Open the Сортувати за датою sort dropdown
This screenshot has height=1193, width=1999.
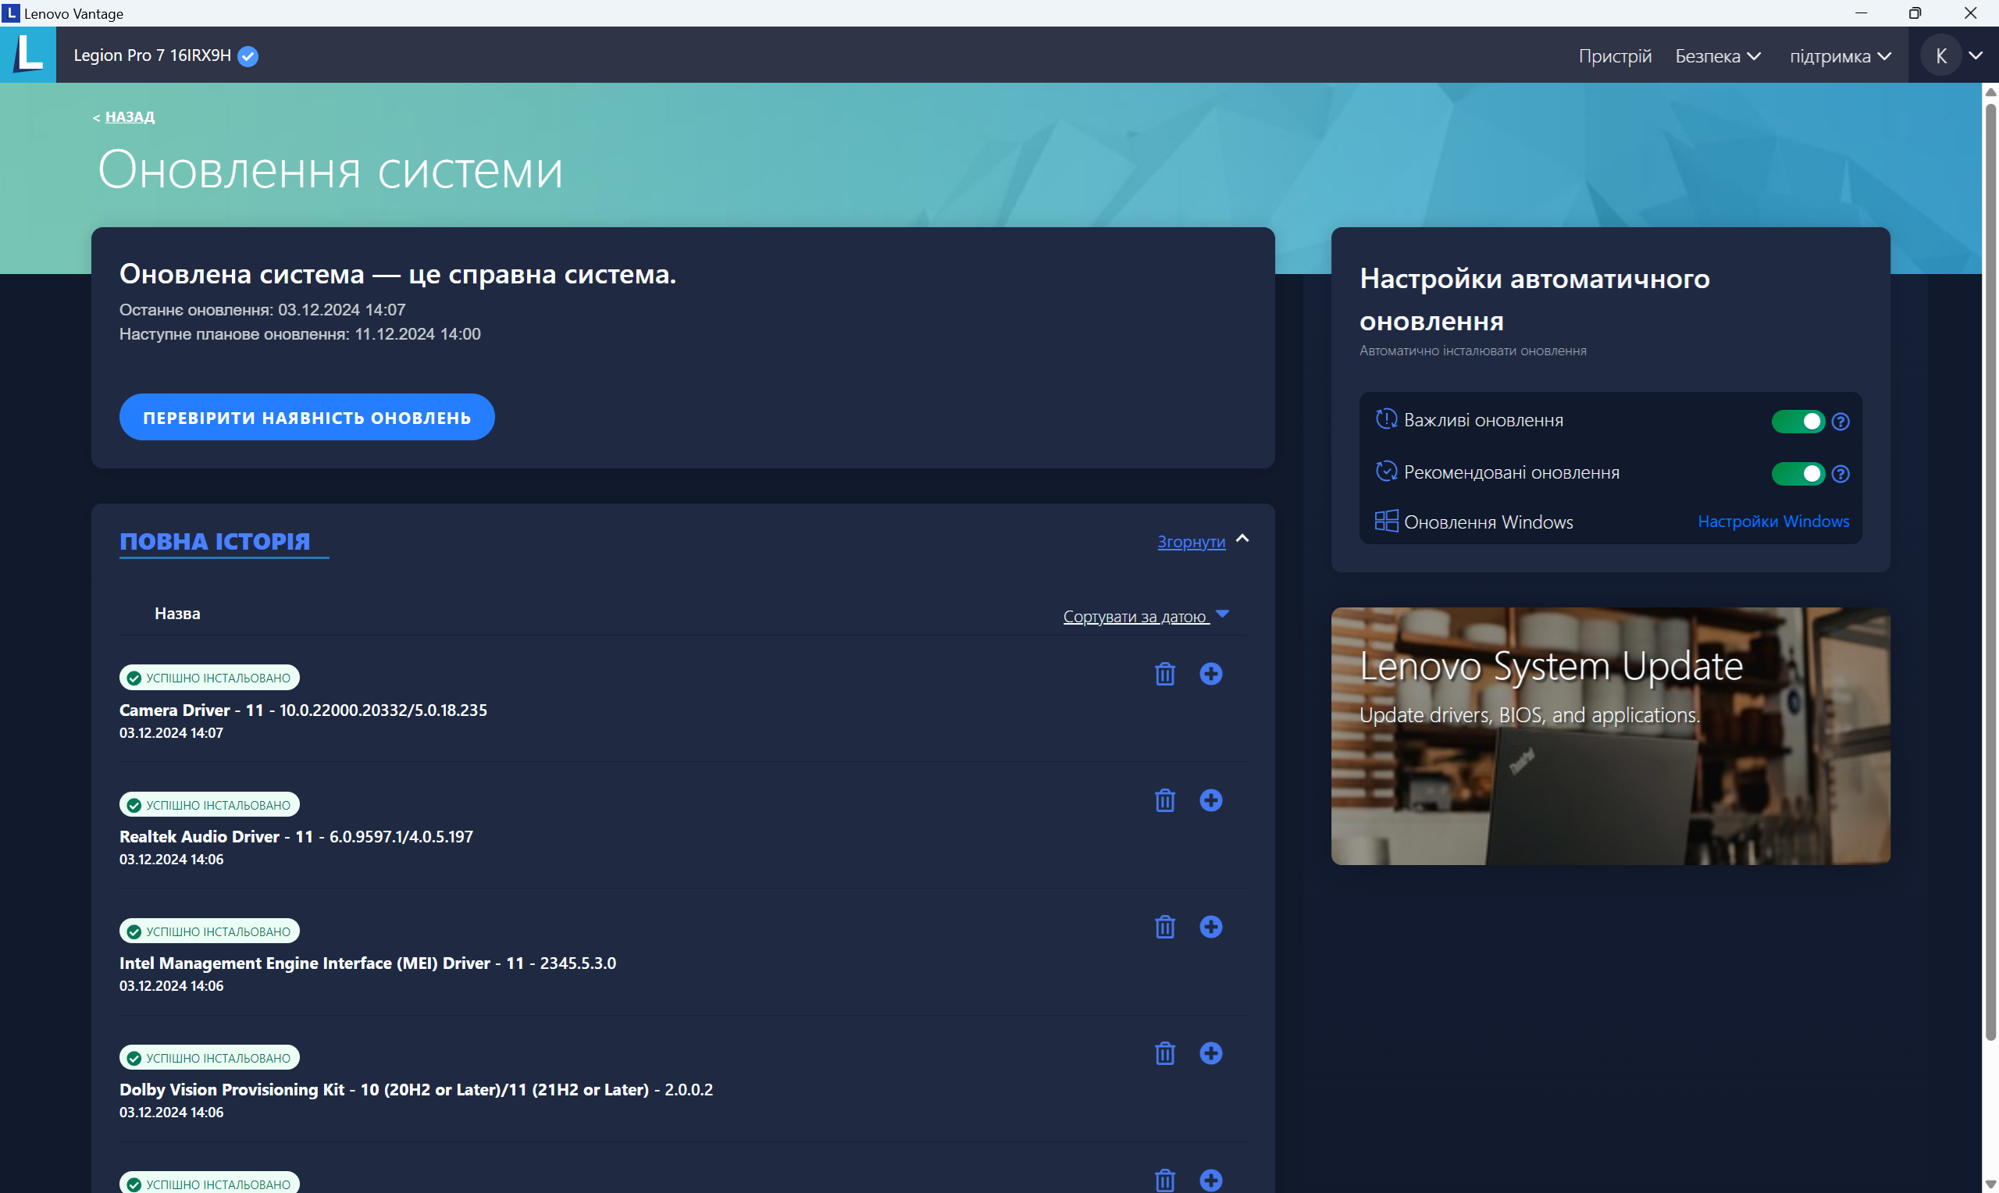click(1146, 617)
